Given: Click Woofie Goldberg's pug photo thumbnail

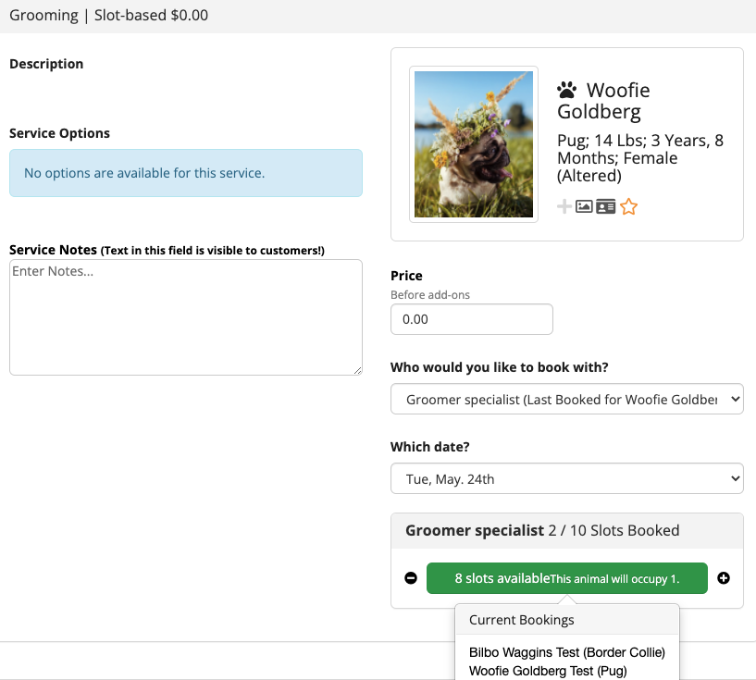Looking at the screenshot, I should click(474, 144).
